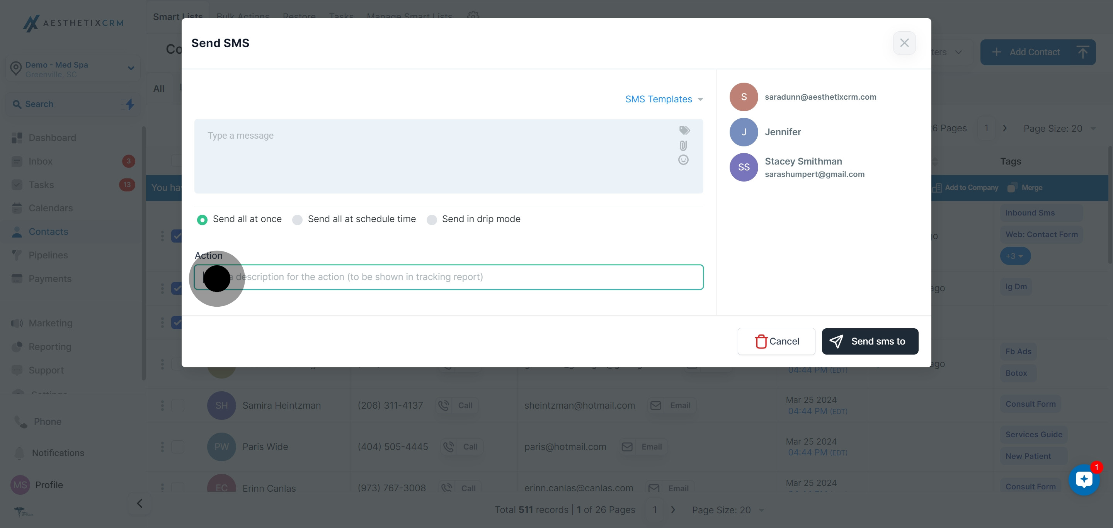
Task: Click the Dashboard sidebar icon
Action: point(17,138)
